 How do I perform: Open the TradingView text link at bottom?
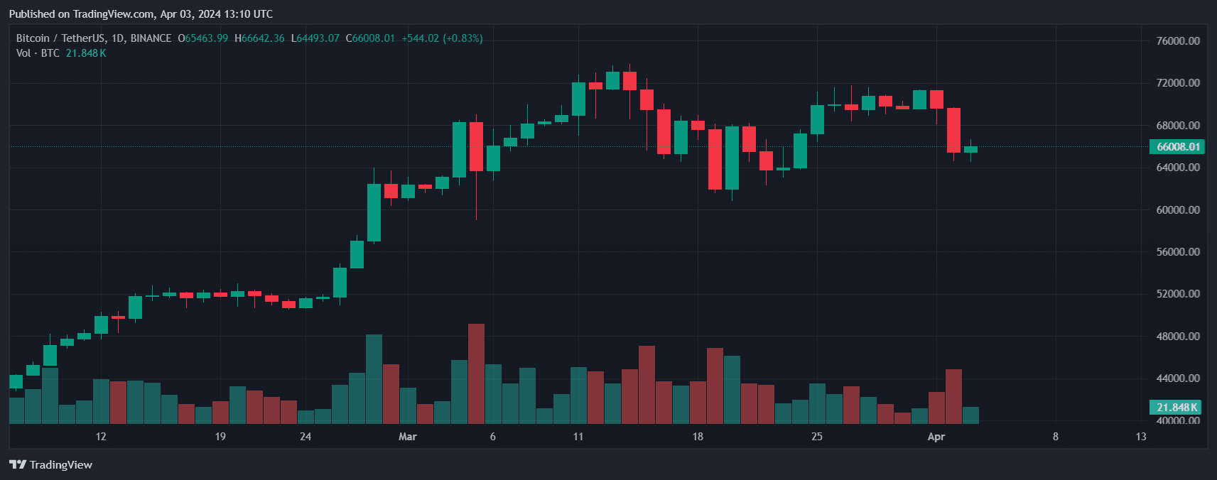[61, 464]
